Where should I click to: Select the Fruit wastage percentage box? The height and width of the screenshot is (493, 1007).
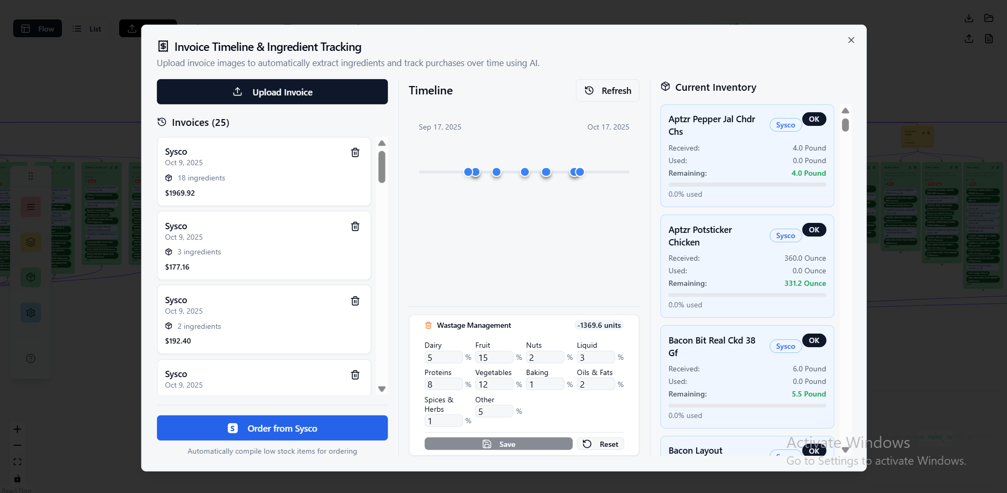click(x=494, y=358)
